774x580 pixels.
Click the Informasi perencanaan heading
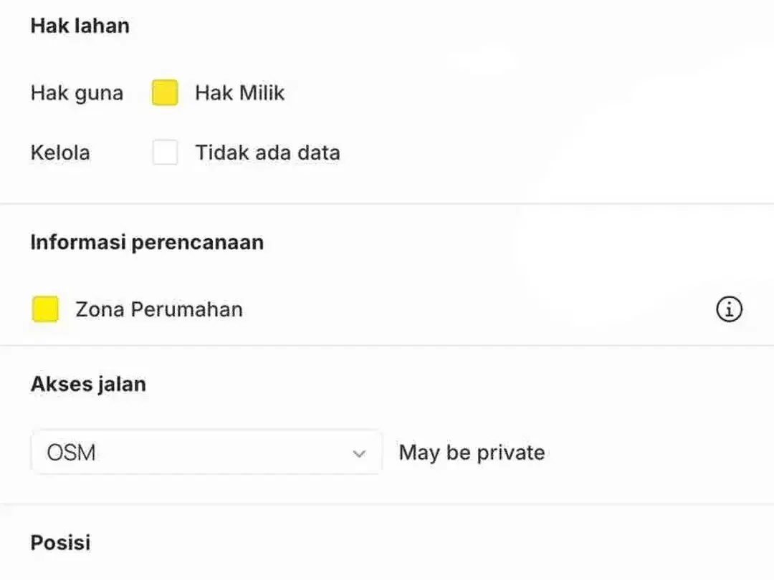pyautogui.click(x=147, y=243)
